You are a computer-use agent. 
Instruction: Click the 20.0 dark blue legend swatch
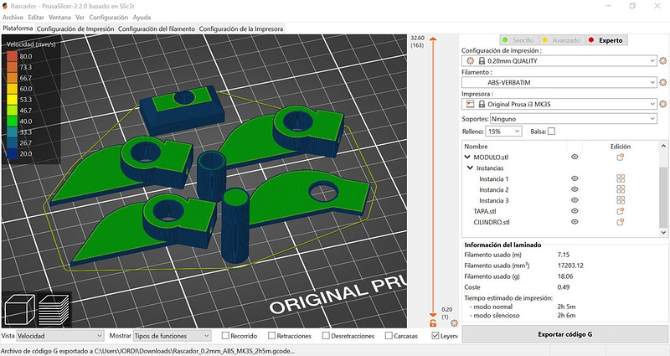click(x=12, y=153)
